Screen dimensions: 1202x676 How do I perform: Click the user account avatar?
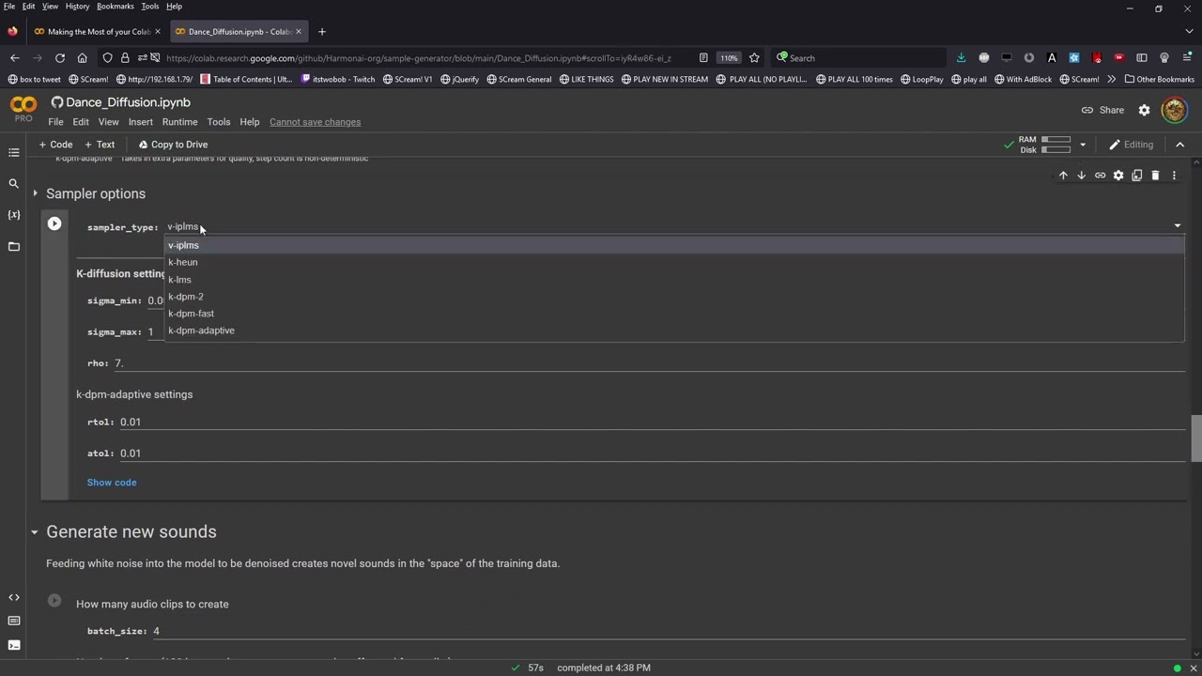[1174, 110]
